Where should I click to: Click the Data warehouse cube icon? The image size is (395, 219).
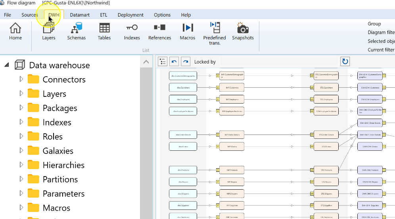click(x=20, y=65)
